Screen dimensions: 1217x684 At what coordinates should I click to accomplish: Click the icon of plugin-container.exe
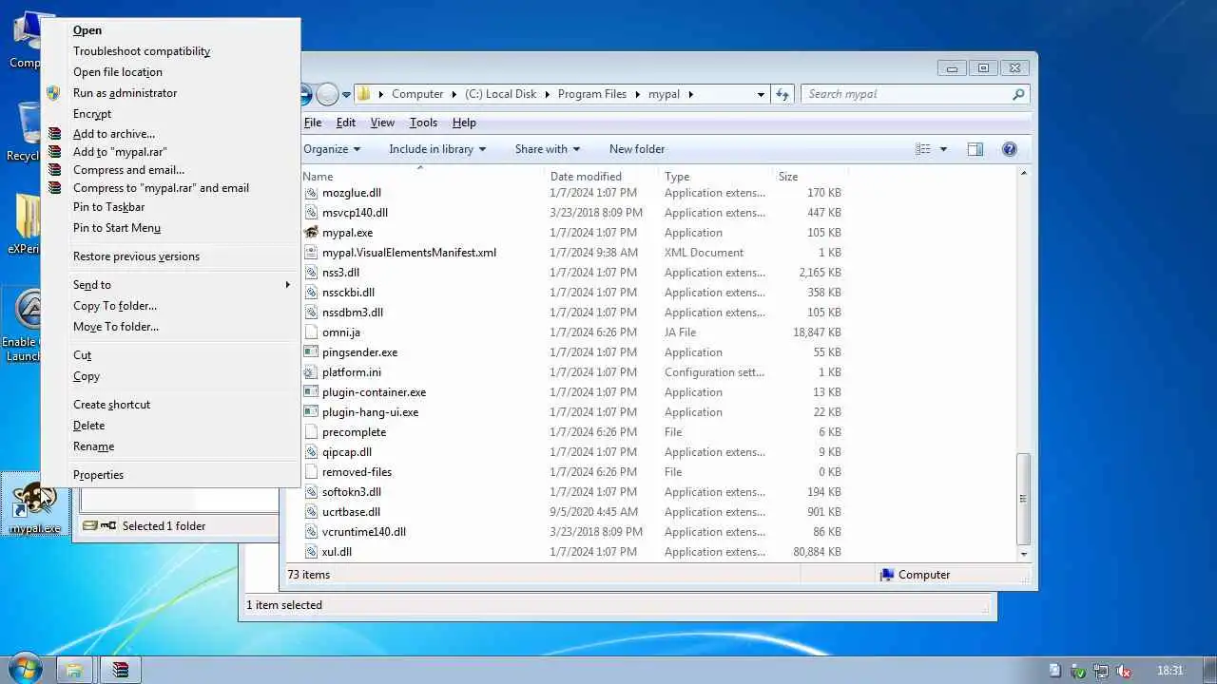(311, 392)
